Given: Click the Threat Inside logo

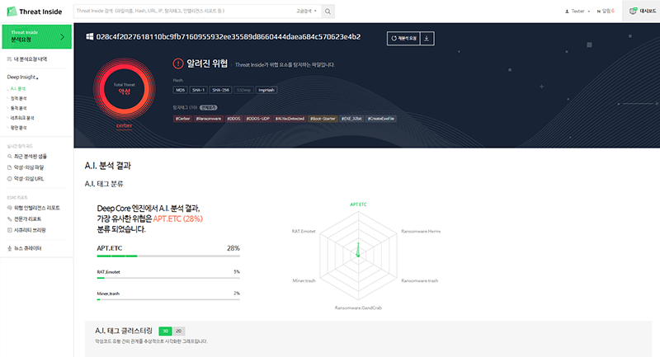Looking at the screenshot, I should 30,11.
